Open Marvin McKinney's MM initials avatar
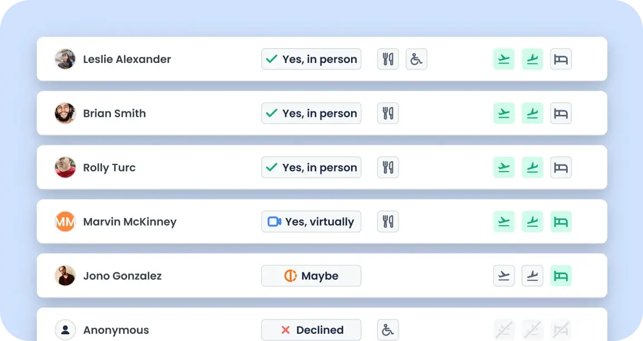The width and height of the screenshot is (643, 341). (x=65, y=221)
